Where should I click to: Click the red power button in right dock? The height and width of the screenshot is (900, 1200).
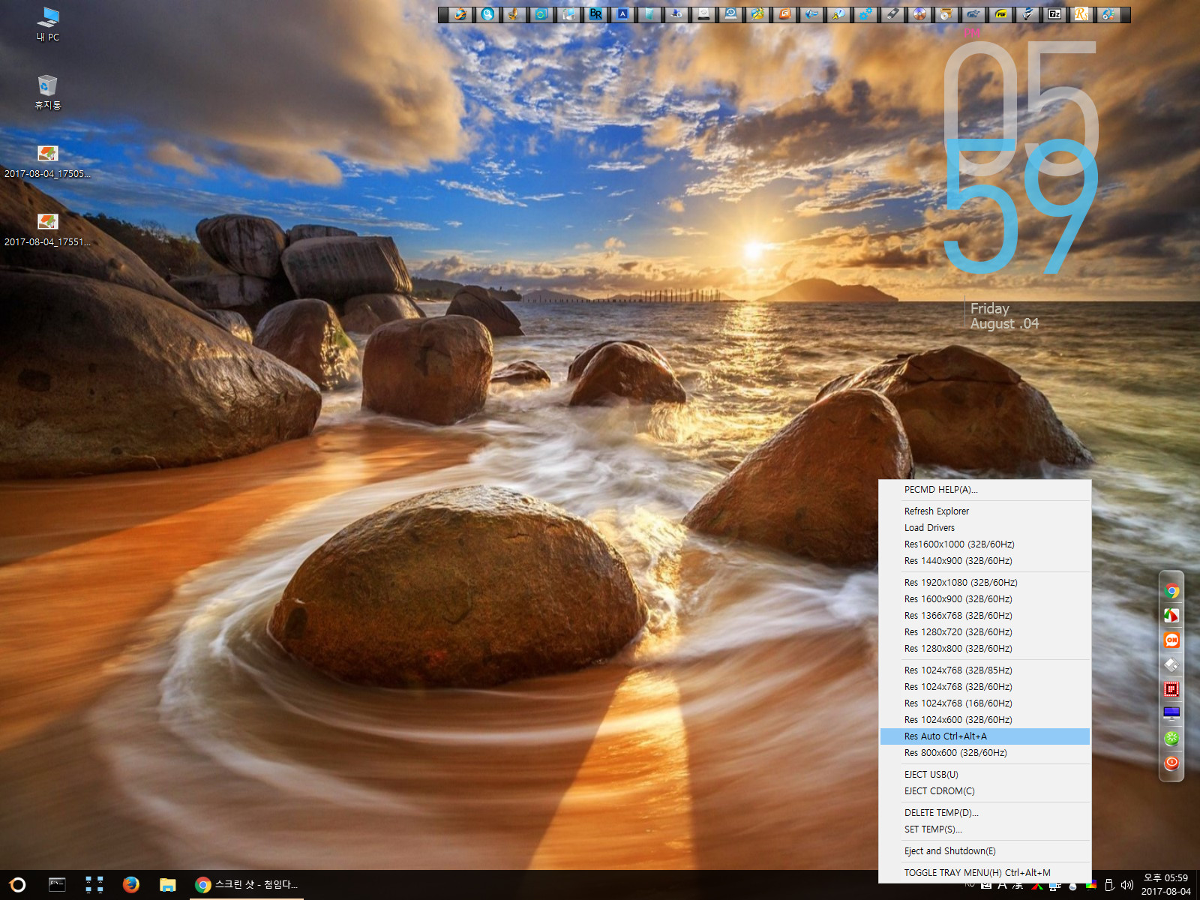pos(1171,763)
